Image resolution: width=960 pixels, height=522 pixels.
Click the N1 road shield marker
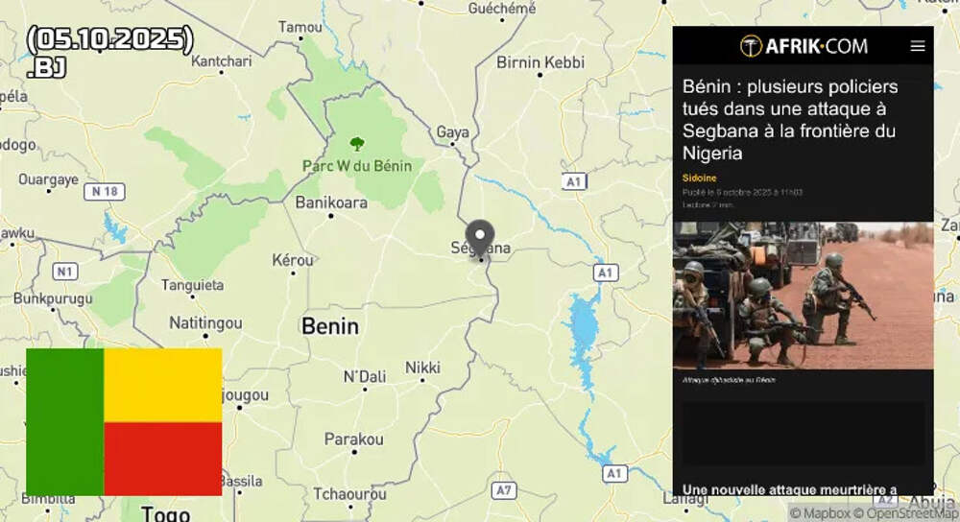[x=64, y=272]
